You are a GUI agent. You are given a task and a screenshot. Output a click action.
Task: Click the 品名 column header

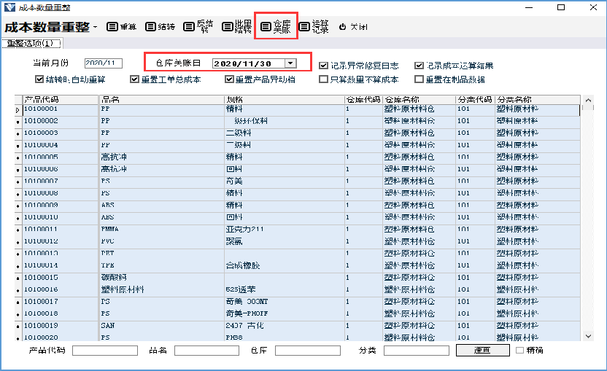tap(161, 99)
